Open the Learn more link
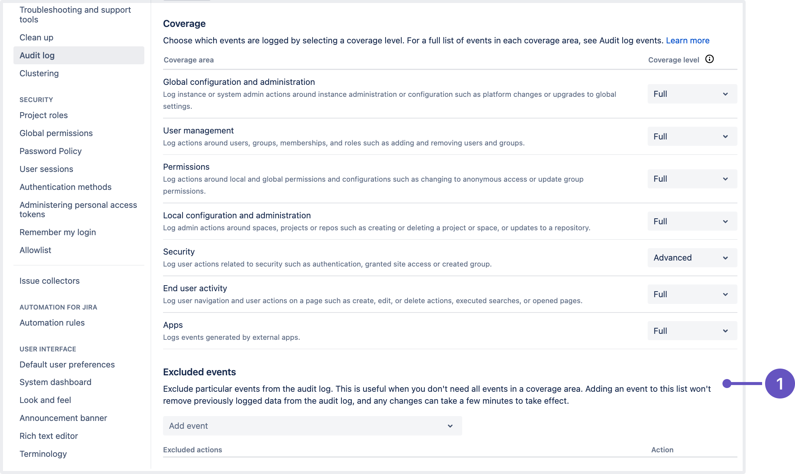This screenshot has width=795, height=474. tap(688, 40)
